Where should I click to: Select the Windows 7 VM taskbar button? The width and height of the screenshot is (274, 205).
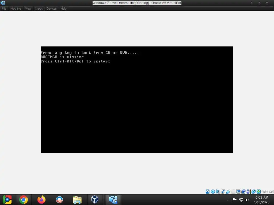click(x=113, y=200)
